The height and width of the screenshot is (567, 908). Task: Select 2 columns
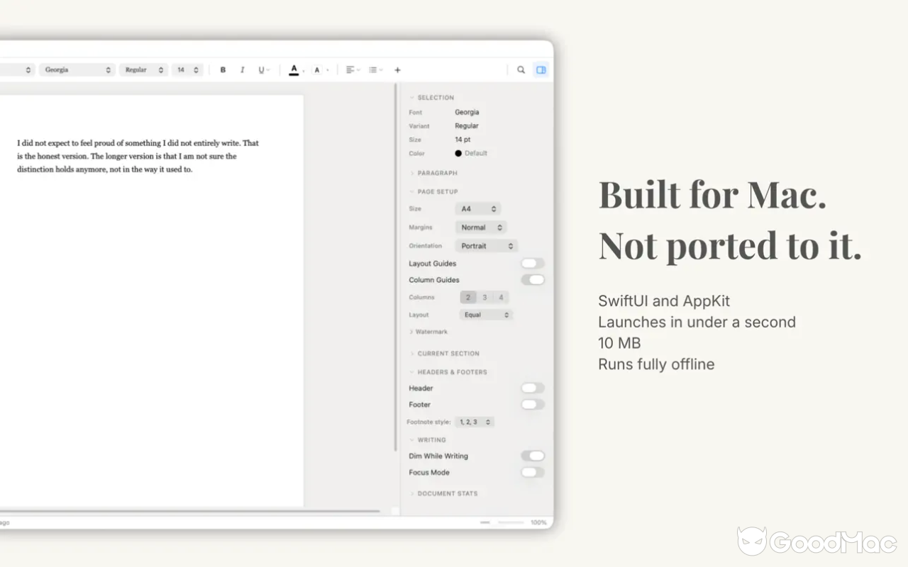pyautogui.click(x=468, y=298)
